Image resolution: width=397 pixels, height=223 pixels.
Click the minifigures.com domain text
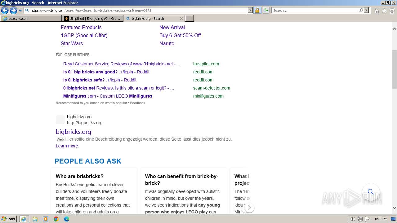[208, 96]
